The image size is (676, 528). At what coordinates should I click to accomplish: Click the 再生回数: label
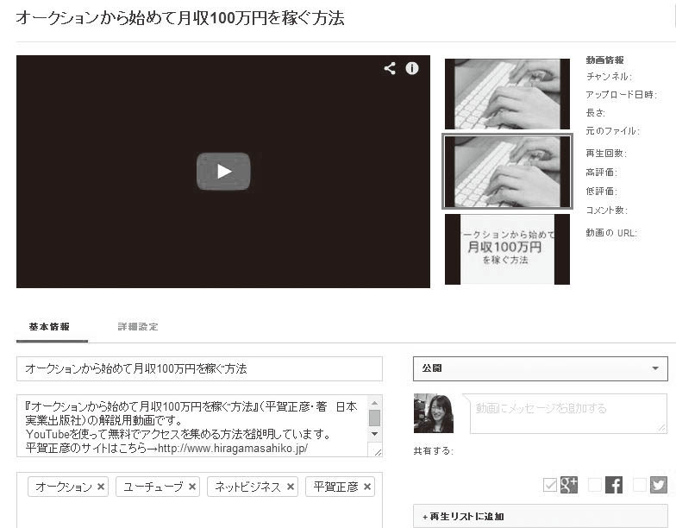(606, 154)
